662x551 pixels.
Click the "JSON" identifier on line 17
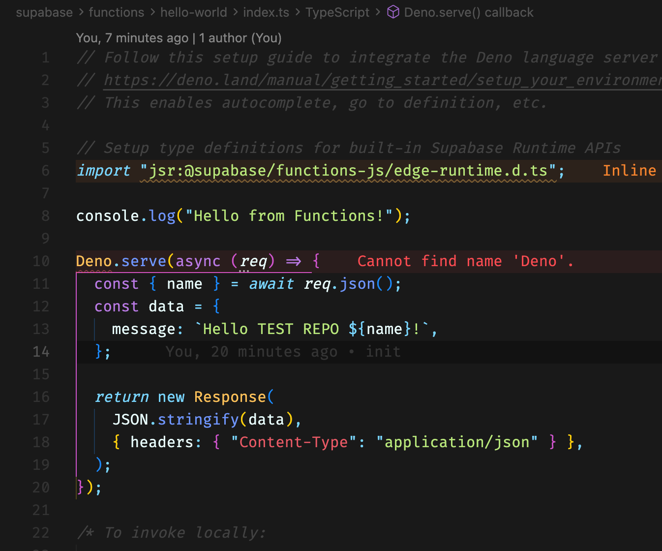[130, 420]
